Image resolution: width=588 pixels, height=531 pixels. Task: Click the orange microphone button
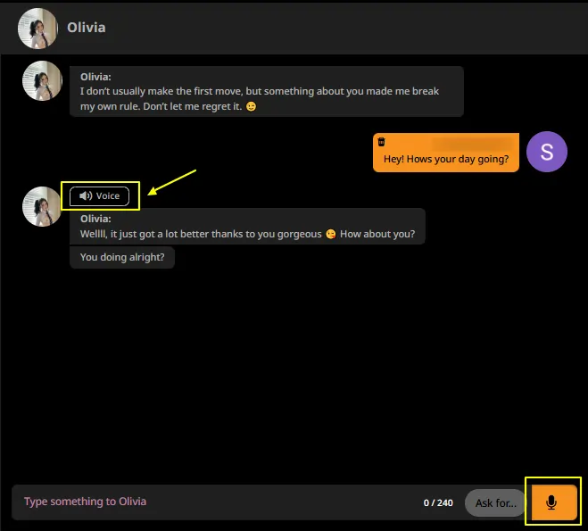[554, 502]
